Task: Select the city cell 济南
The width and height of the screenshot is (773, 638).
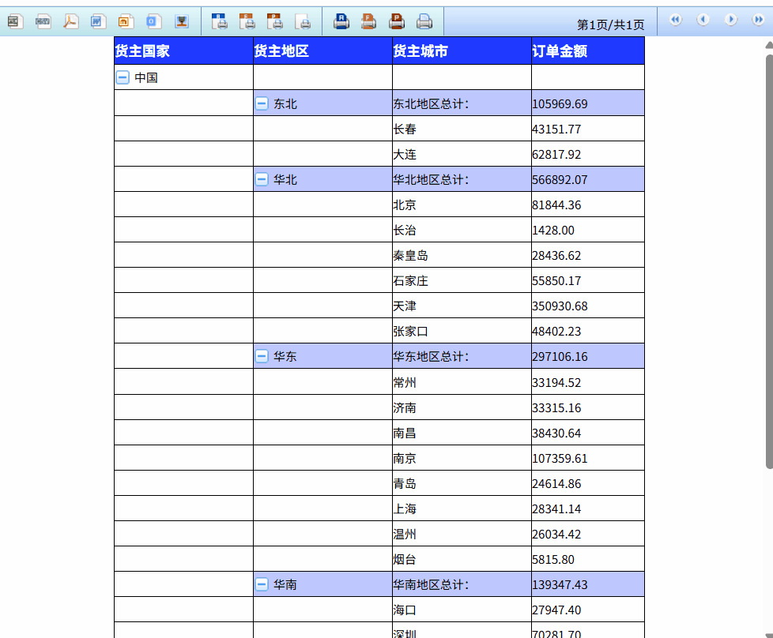Action: [x=462, y=407]
